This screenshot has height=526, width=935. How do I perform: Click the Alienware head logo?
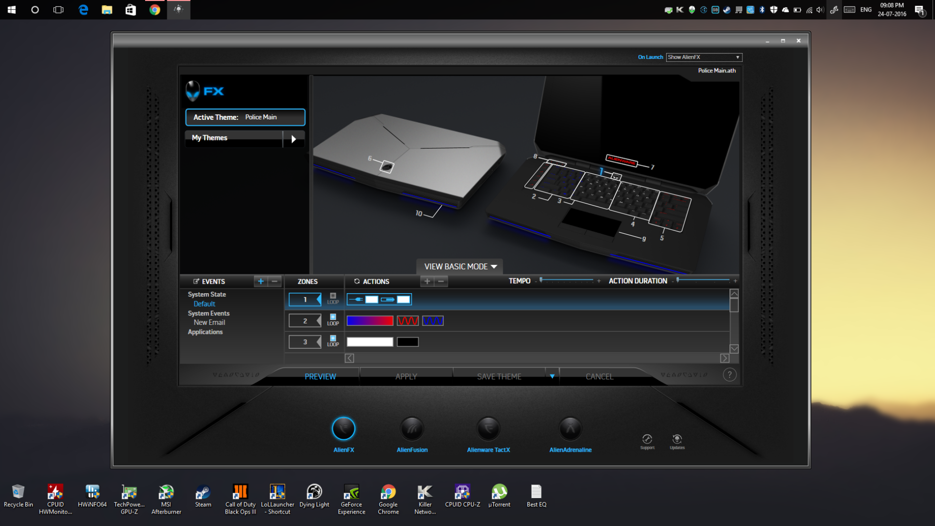[193, 91]
